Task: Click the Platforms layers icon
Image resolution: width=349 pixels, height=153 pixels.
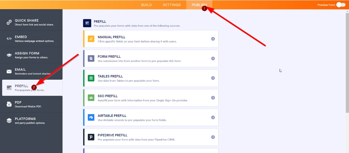Action: point(9,121)
